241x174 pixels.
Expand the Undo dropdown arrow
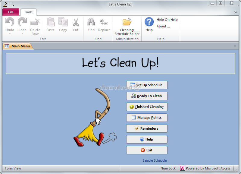(10, 33)
